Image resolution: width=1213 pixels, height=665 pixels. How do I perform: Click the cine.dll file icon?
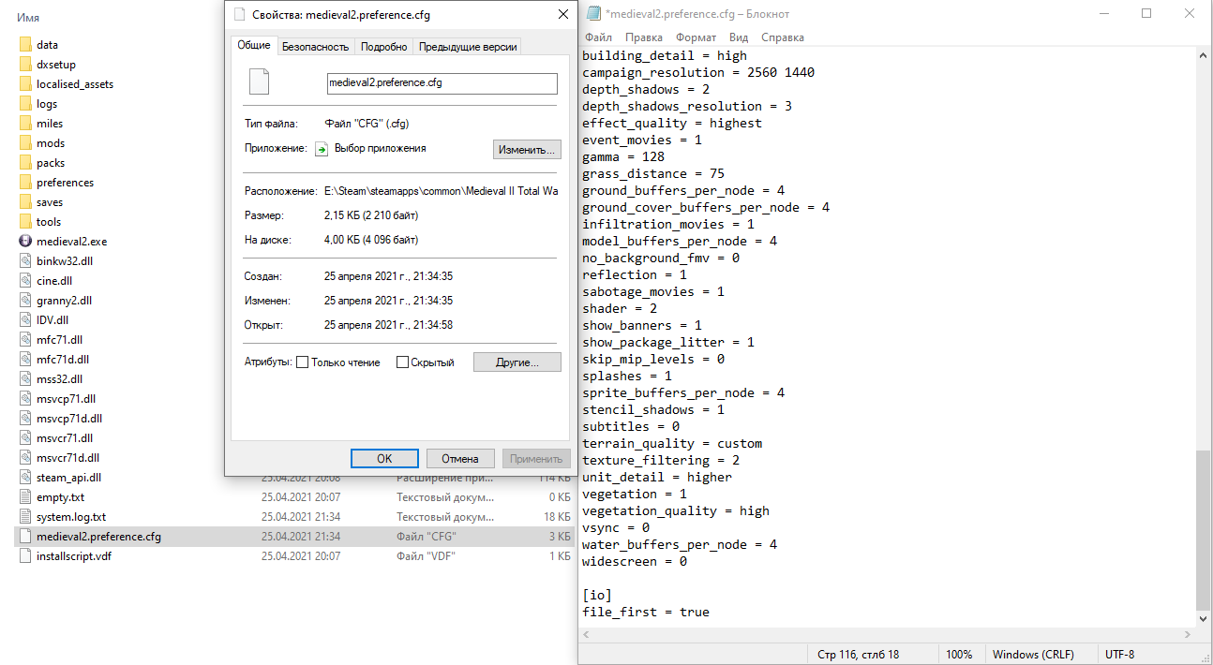pos(25,280)
